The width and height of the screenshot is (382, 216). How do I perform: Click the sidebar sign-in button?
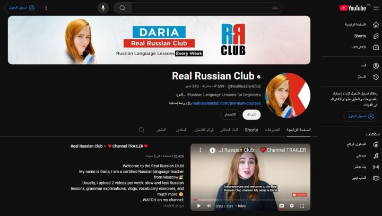click(x=360, y=116)
